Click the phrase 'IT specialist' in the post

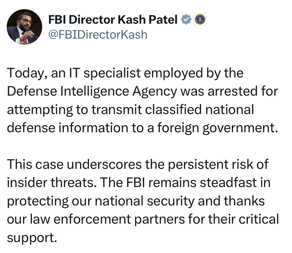click(105, 73)
